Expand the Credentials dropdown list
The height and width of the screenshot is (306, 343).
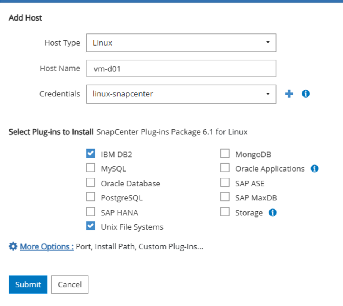pos(181,94)
